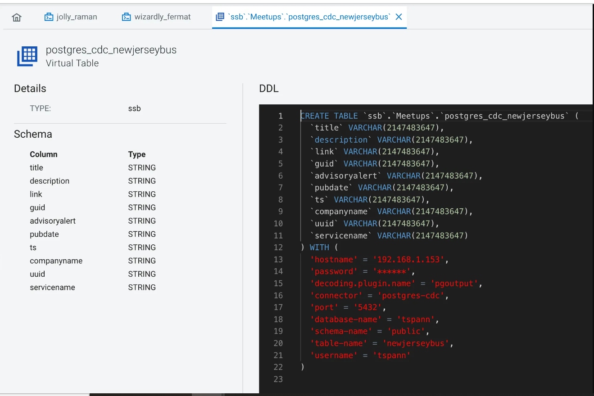Click the table icon beside postgres_cdc_newjerseybus title
The height and width of the screenshot is (396, 594).
[x=27, y=56]
